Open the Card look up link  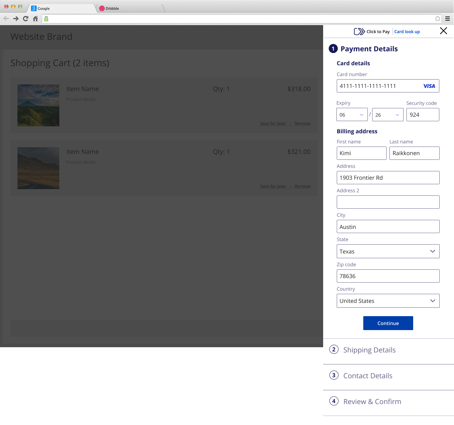click(x=407, y=32)
